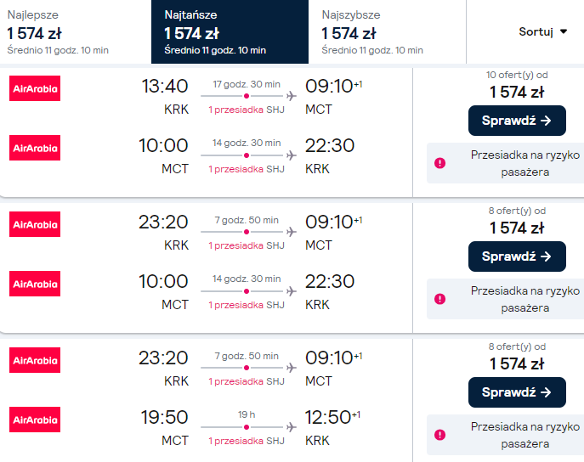Click AirArabia logo of first outbound flight
584x462 pixels.
click(35, 88)
